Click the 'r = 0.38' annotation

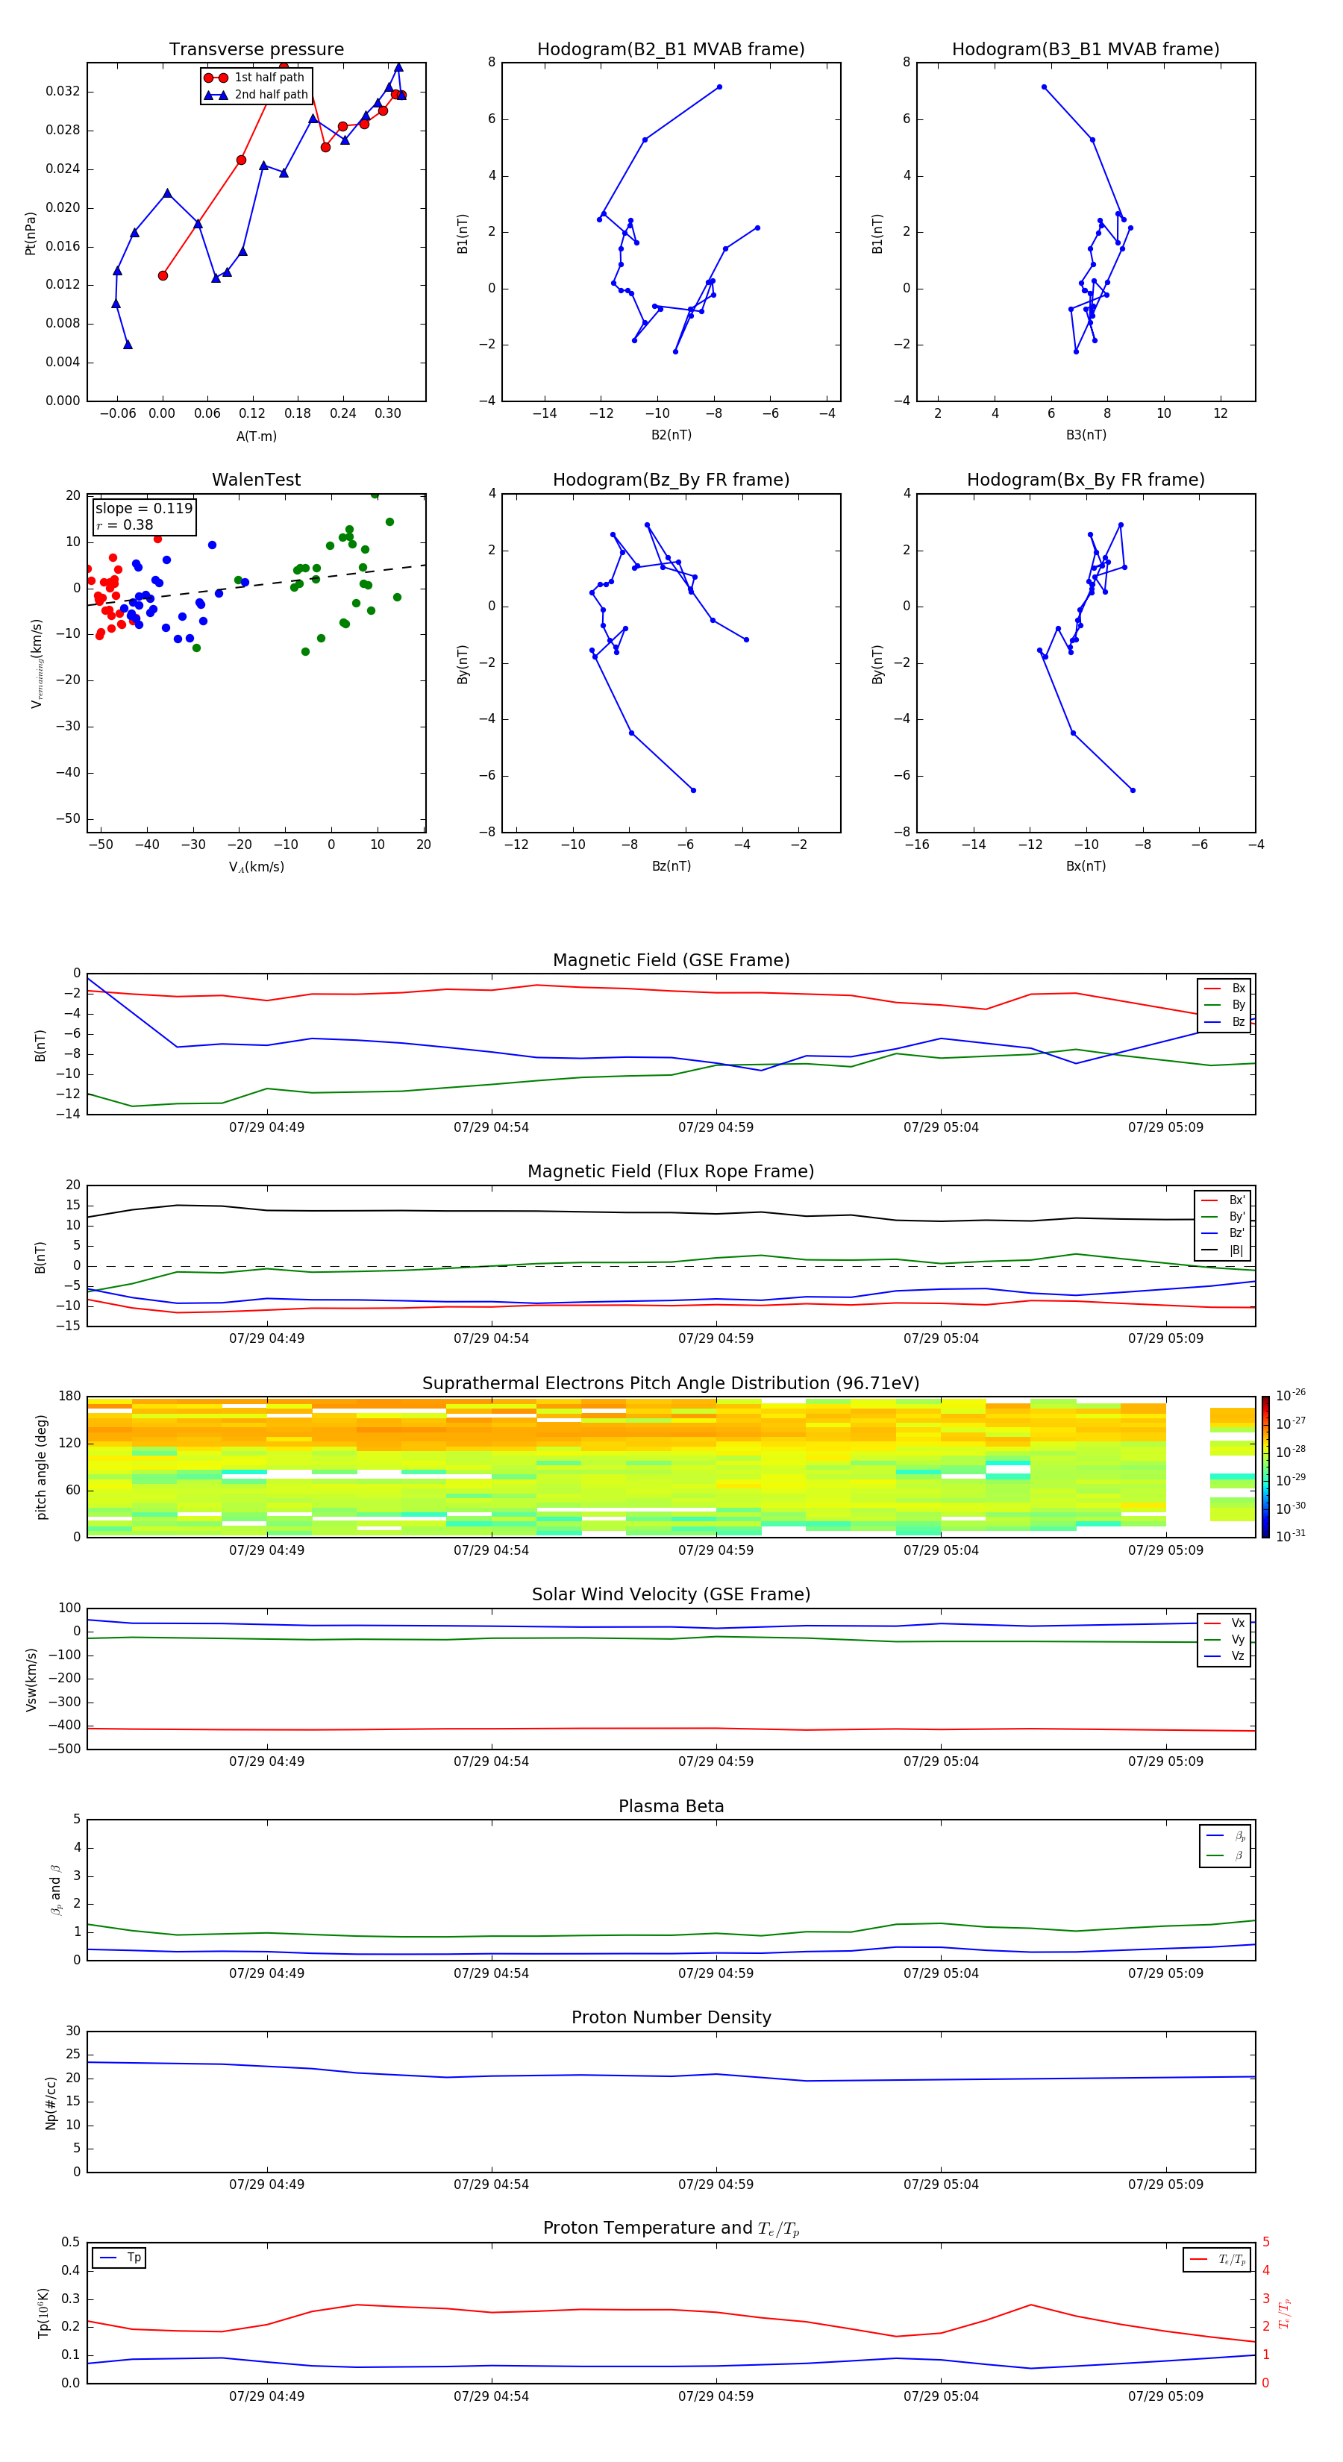pos(125,524)
